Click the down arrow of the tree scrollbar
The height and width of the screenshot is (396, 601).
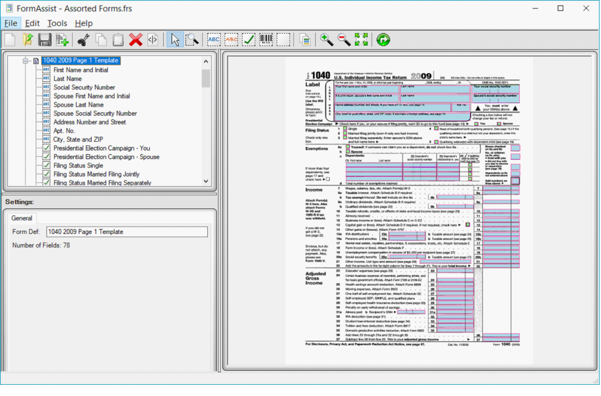[x=206, y=180]
